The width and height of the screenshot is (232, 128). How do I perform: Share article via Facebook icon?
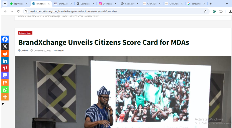click(5, 39)
